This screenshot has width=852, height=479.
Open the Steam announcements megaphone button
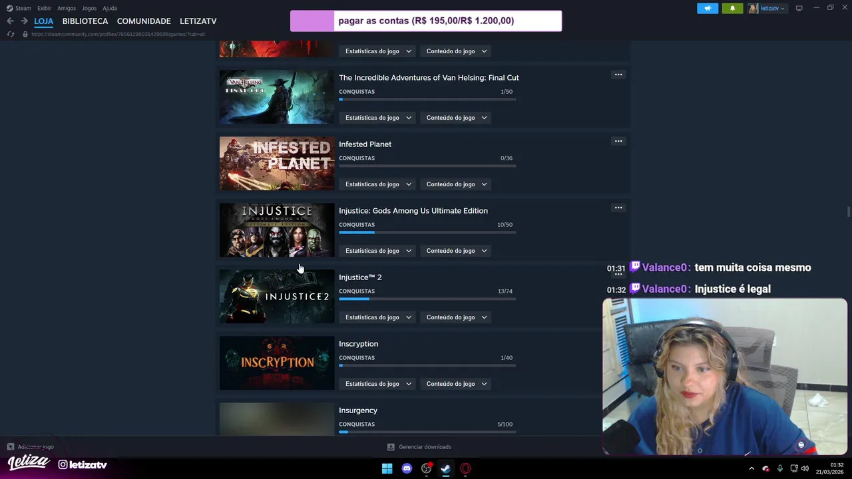(x=708, y=8)
